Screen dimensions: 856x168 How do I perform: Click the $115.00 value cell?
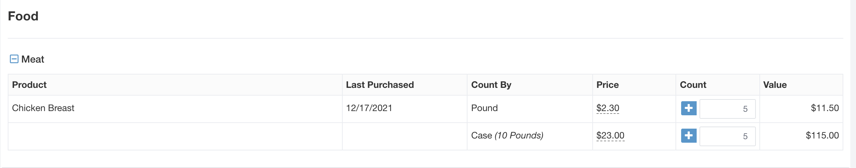[x=822, y=135]
